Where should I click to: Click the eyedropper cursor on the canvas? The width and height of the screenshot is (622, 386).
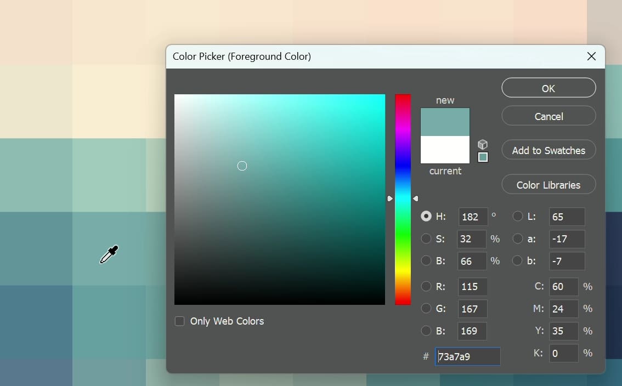[109, 254]
